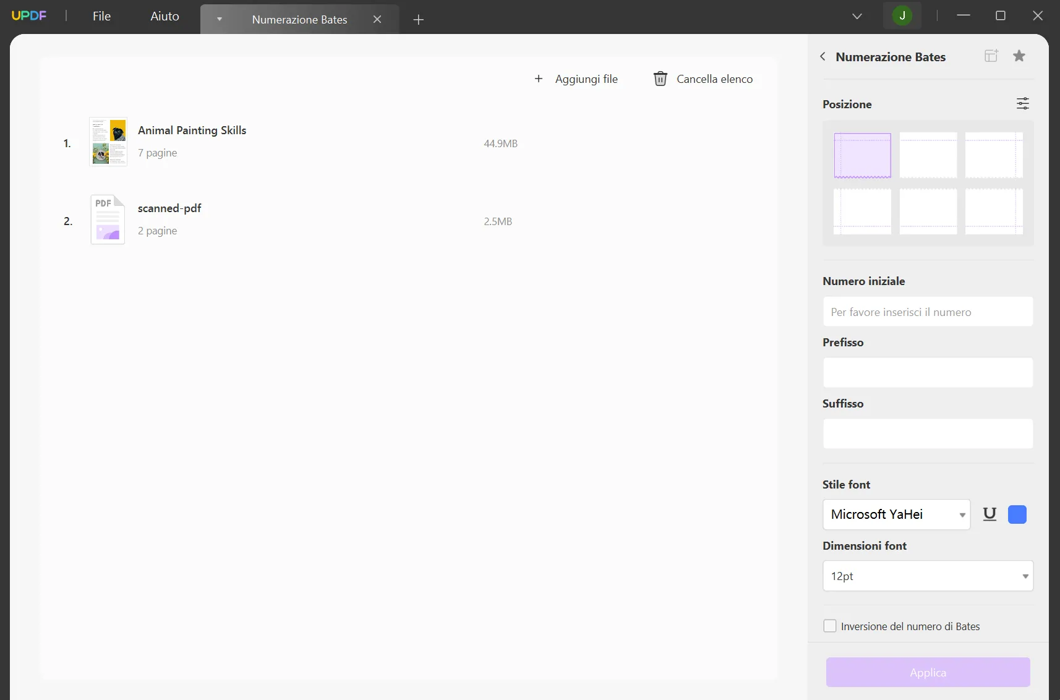This screenshot has height=700, width=1060.
Task: Open the 12pt font size dropdown
Action: pos(928,576)
